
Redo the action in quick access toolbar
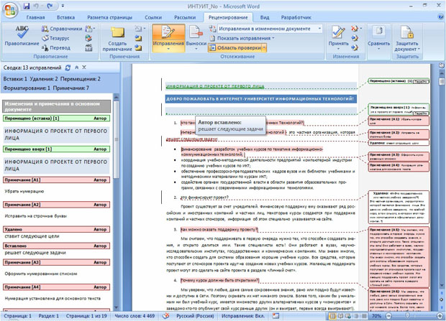[x=50, y=6]
